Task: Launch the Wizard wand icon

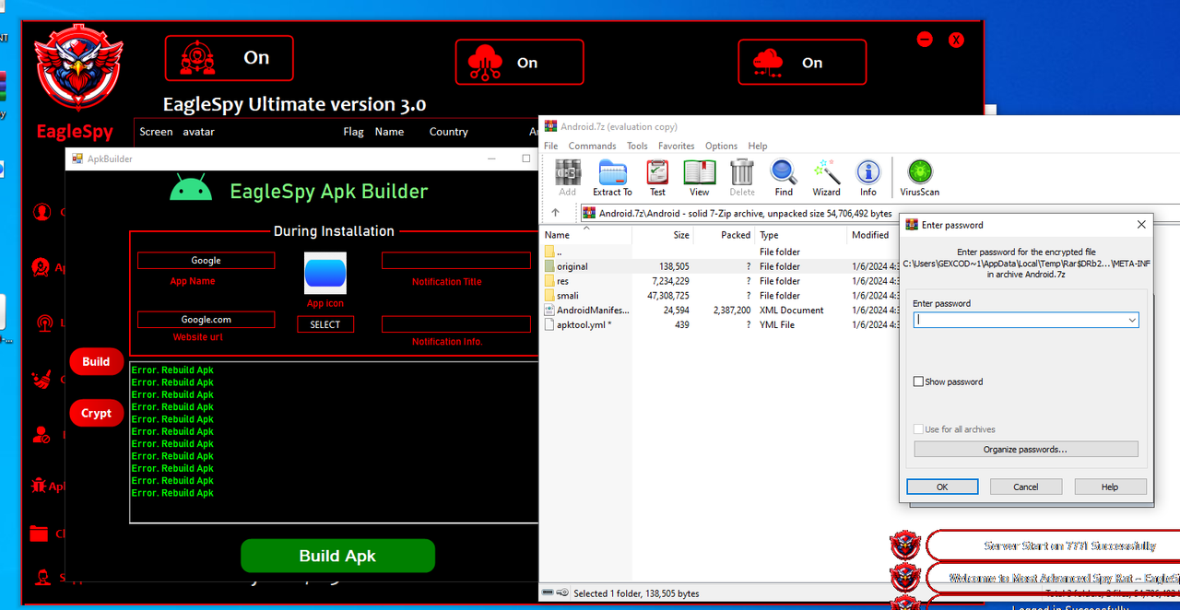Action: [x=826, y=178]
